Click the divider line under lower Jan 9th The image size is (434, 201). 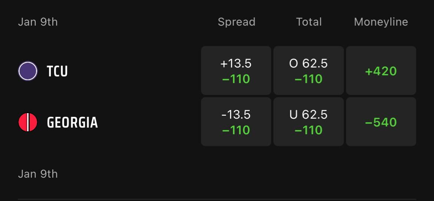(217, 199)
